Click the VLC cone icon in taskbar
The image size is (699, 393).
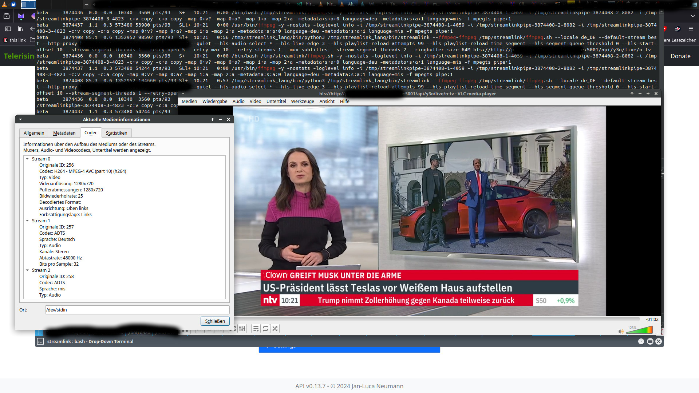point(4,4)
